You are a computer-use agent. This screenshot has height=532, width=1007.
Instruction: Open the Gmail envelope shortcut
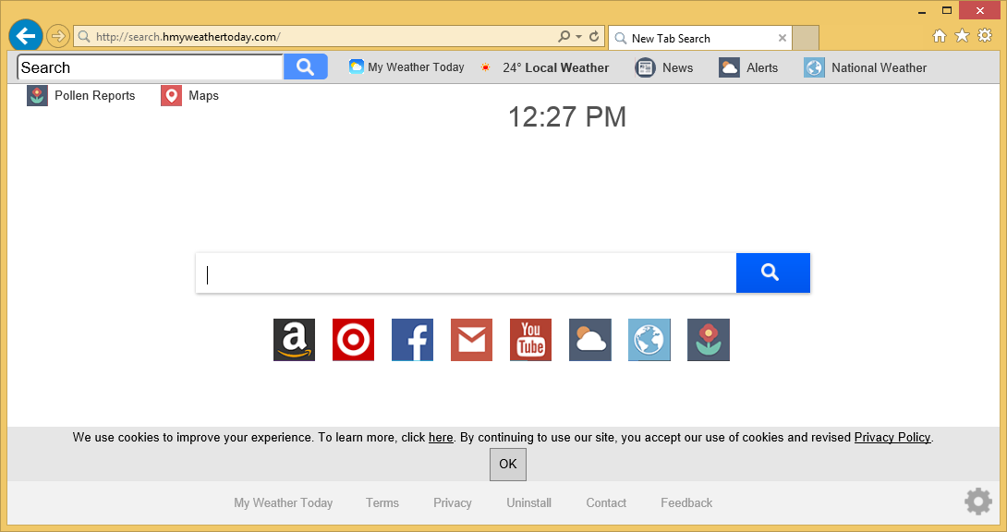click(x=471, y=340)
